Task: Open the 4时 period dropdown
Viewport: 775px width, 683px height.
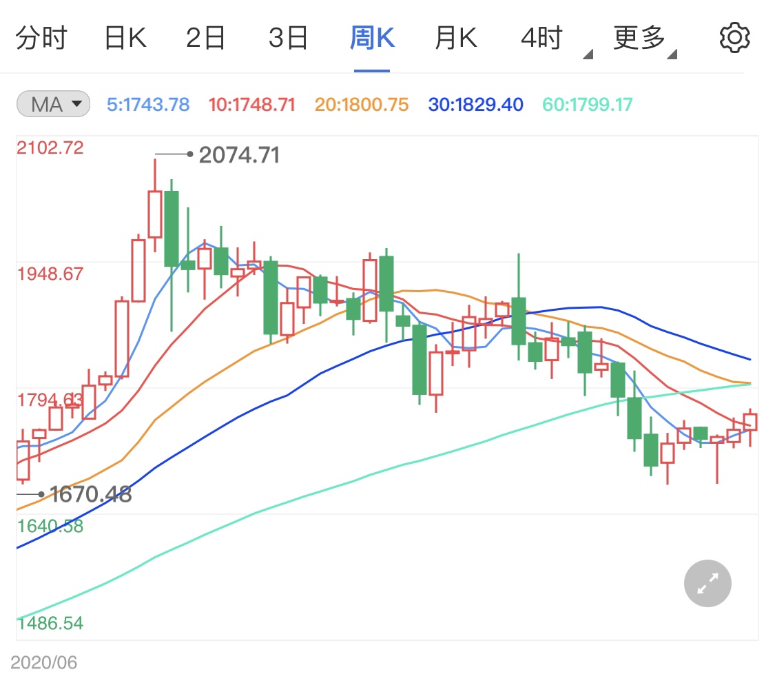Action: point(544,38)
